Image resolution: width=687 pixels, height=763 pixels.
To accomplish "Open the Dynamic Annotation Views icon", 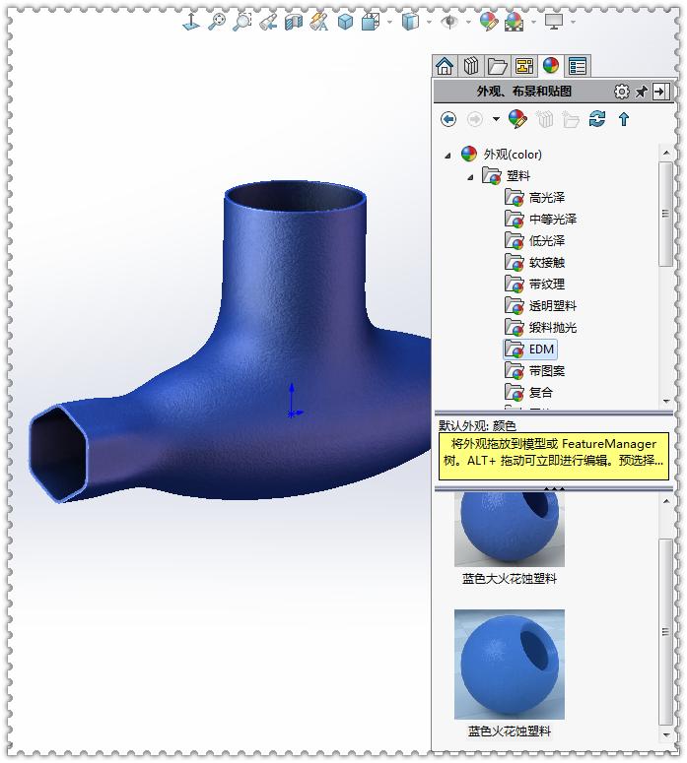I will pyautogui.click(x=319, y=22).
